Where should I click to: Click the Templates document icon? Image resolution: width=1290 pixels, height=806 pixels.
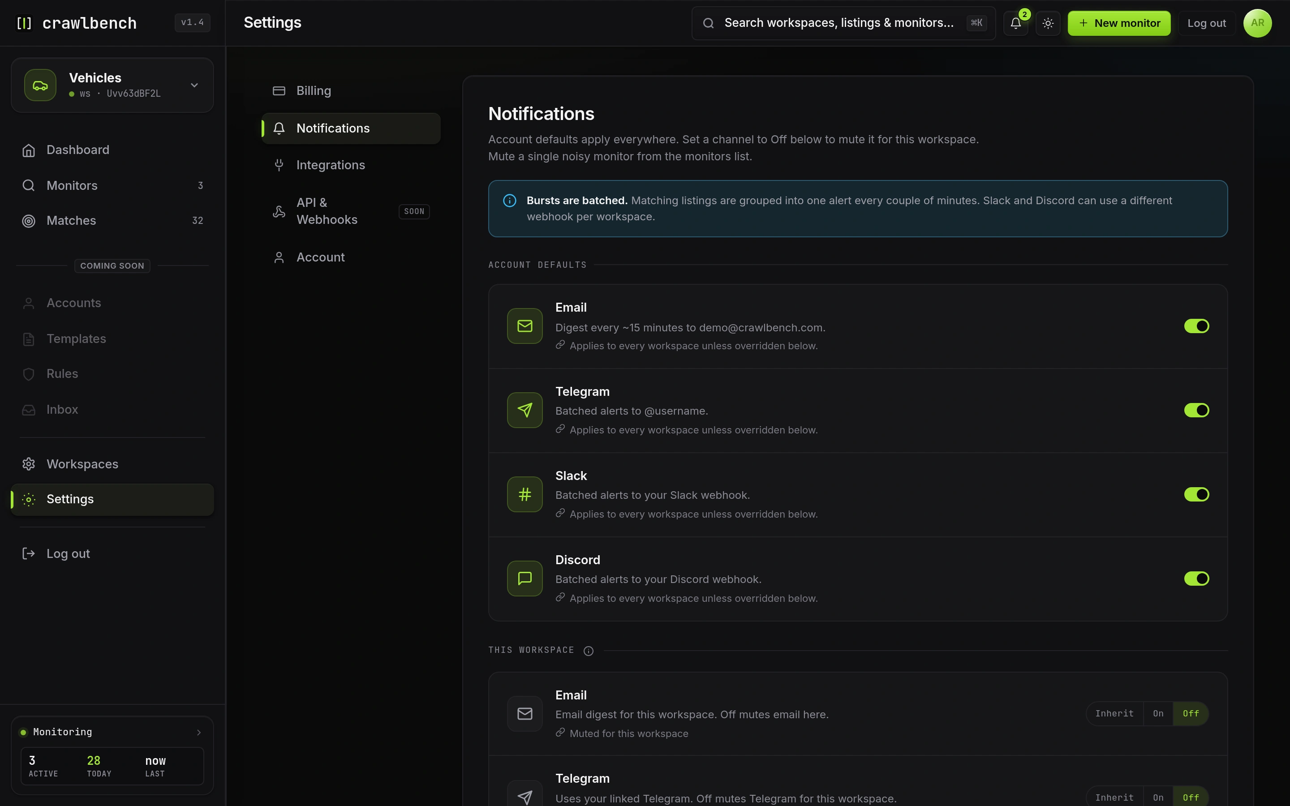[x=29, y=339]
